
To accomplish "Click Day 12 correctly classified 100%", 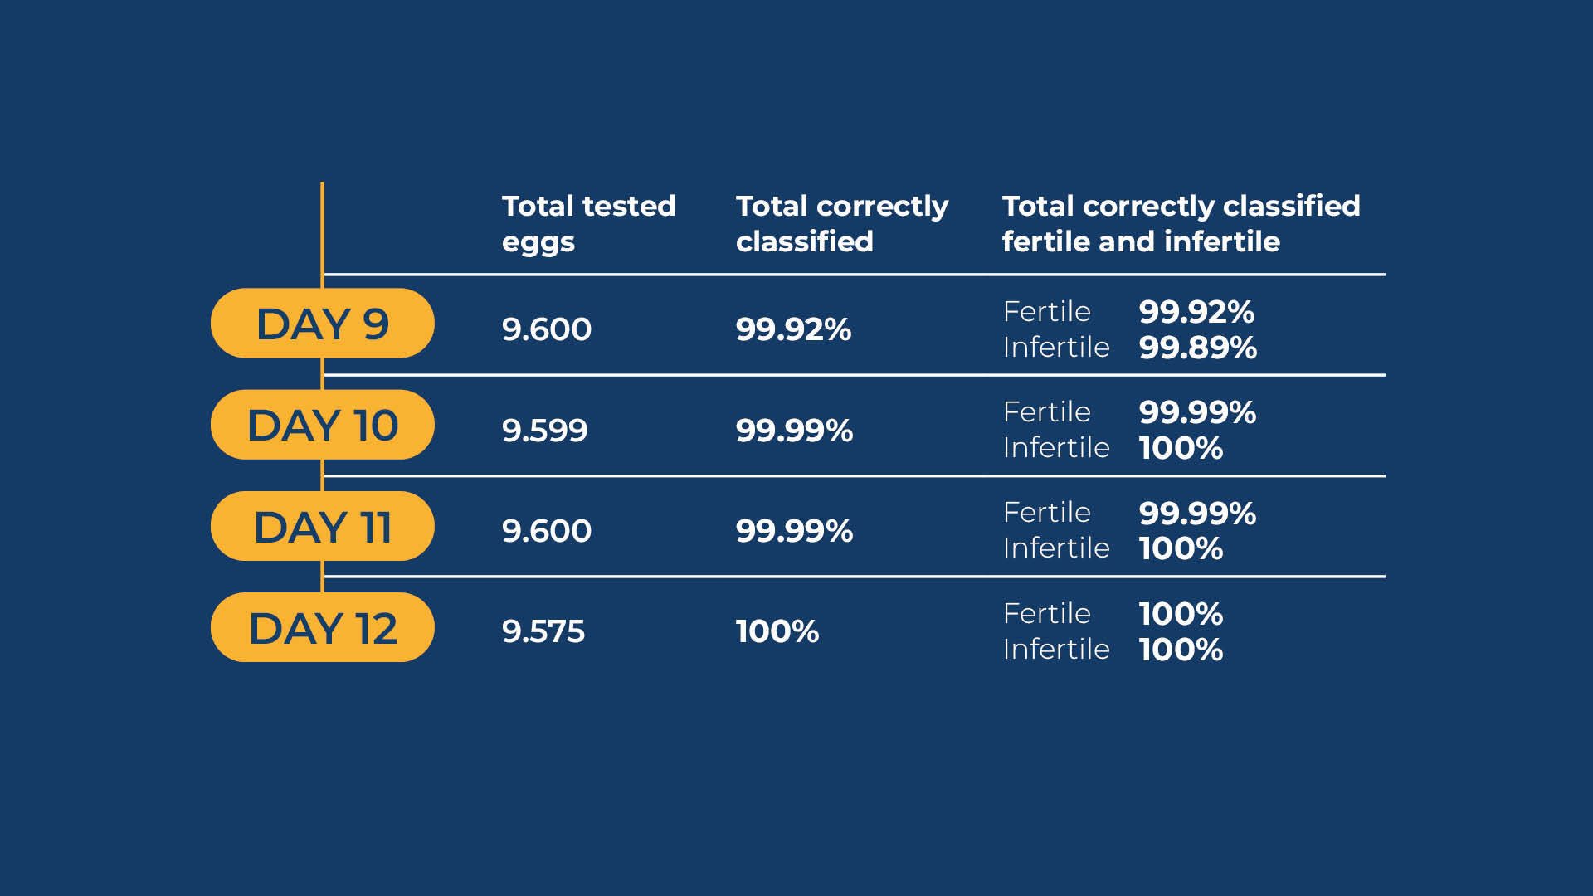I will [777, 631].
